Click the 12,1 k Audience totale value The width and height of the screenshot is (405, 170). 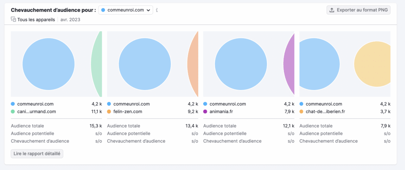point(288,126)
